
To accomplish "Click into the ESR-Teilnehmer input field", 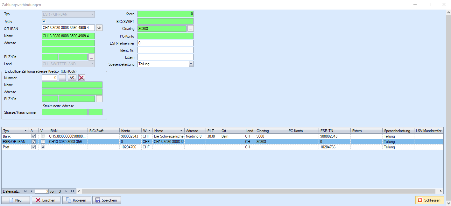I will [x=166, y=43].
